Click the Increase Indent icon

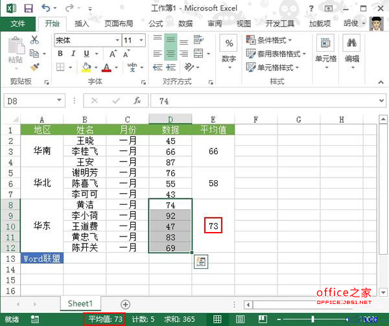click(x=171, y=67)
